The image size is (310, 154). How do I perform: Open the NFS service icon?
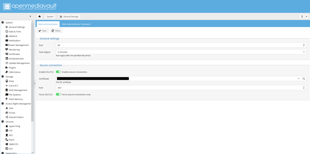pos(7,135)
